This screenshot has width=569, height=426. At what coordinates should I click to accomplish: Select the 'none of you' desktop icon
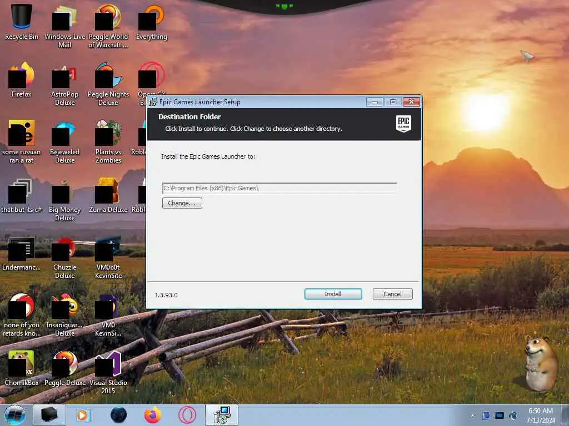(22, 315)
